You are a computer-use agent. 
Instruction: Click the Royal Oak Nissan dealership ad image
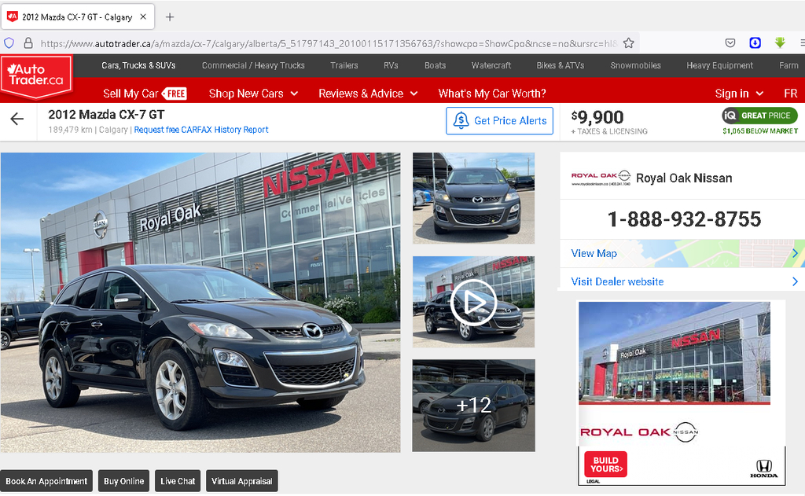point(674,352)
